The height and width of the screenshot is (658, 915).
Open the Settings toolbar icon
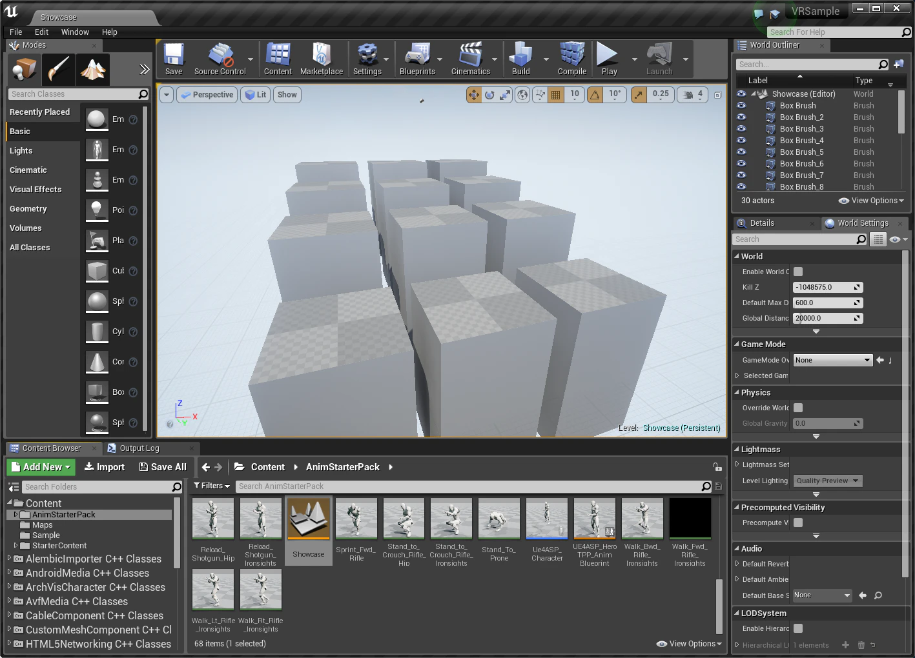click(367, 59)
